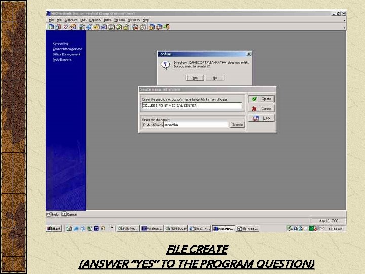Open the Lists menu
The width and height of the screenshot is (365, 274).
(83, 20)
